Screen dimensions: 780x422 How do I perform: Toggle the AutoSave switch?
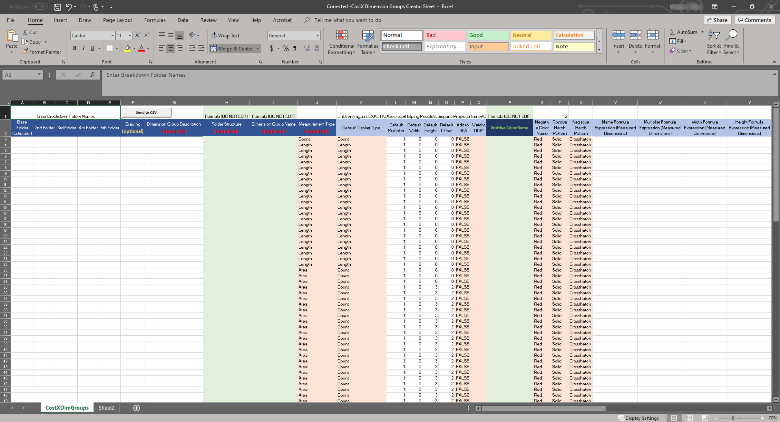[40, 6]
